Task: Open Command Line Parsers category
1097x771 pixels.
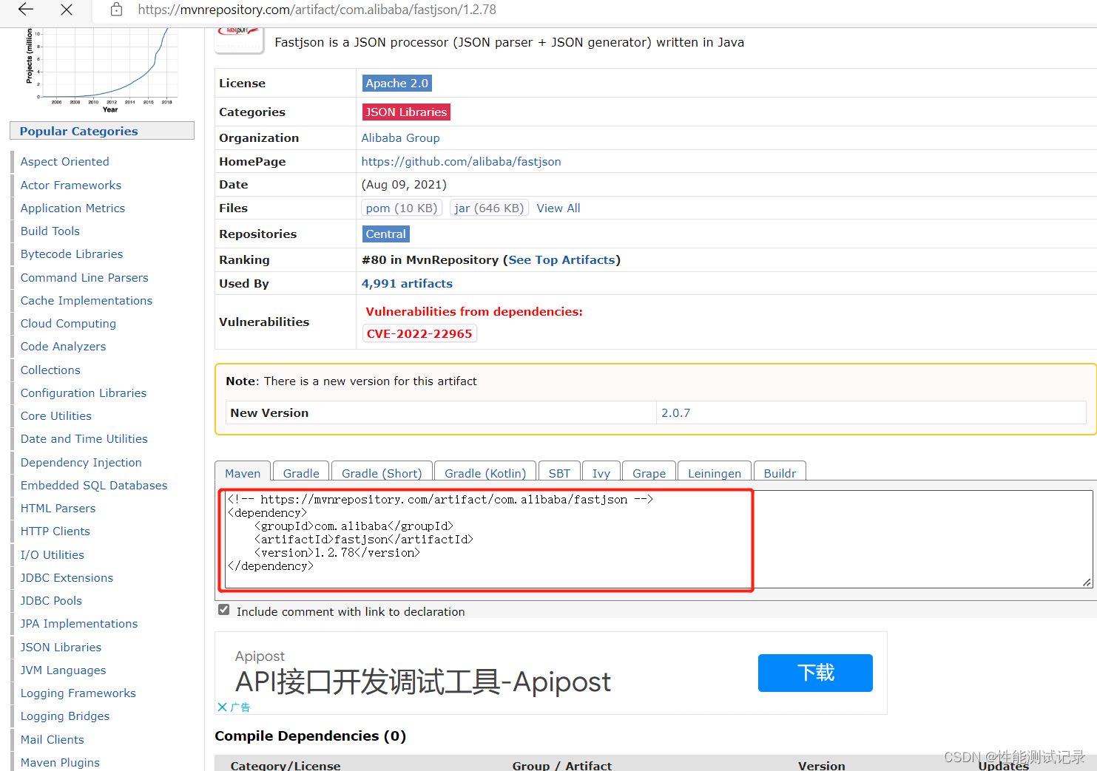Action: (x=84, y=278)
